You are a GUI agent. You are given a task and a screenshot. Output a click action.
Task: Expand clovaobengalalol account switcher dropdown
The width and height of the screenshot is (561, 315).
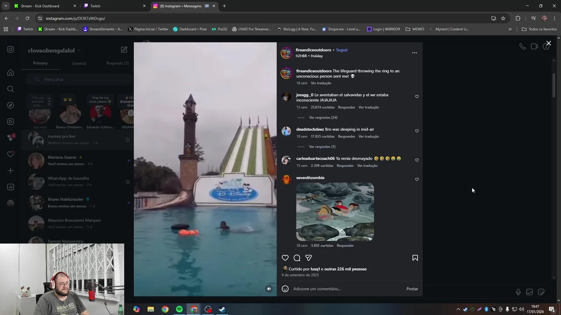tap(79, 51)
